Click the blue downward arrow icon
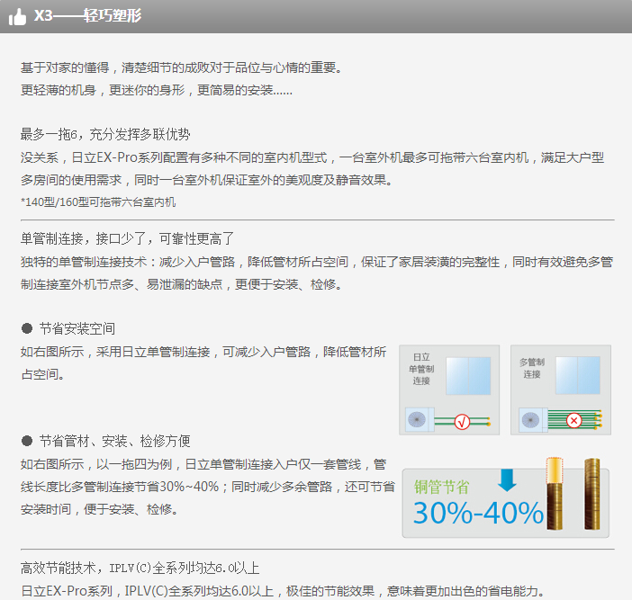The width and height of the screenshot is (632, 600). click(508, 479)
